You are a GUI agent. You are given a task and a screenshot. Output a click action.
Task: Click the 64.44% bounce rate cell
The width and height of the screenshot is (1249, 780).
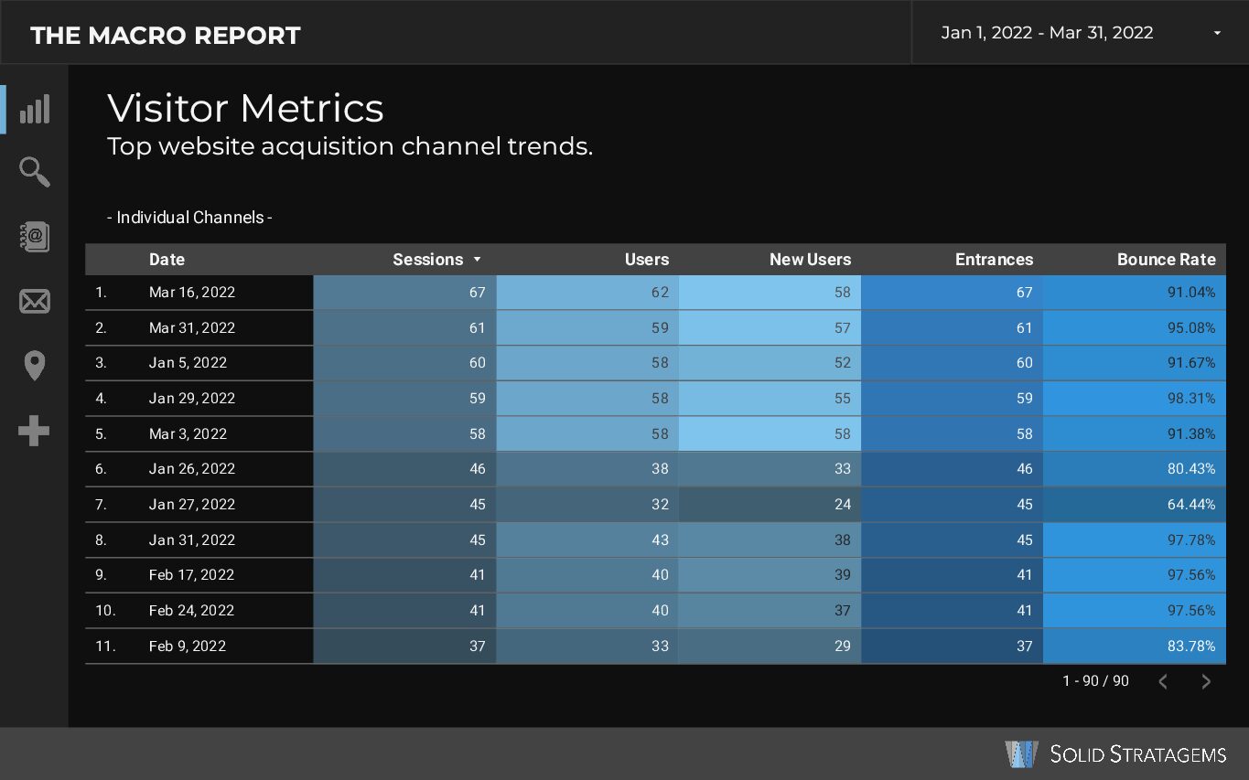(x=1135, y=505)
